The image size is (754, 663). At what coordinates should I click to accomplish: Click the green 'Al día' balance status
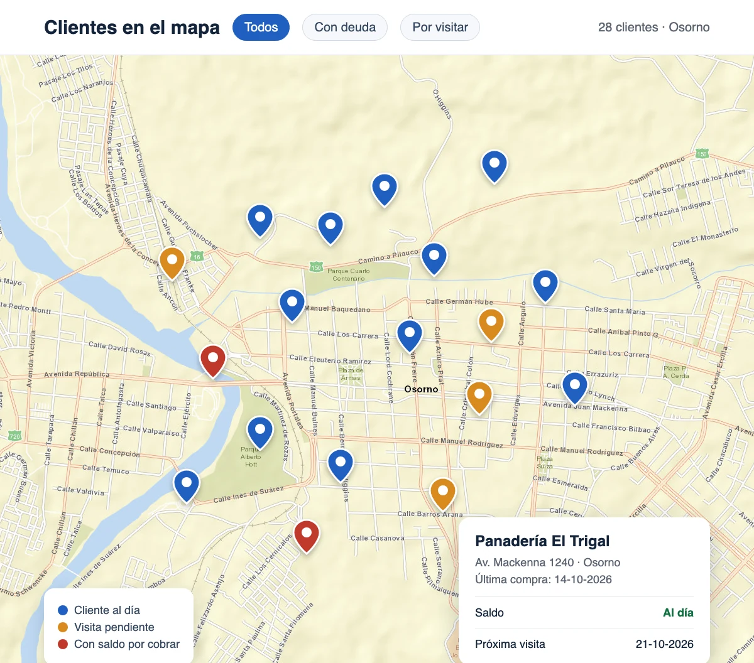coord(678,613)
